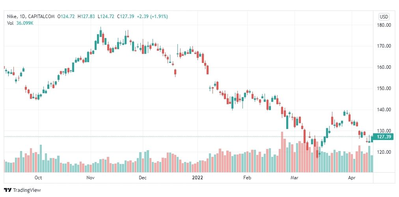399x197 pixels.
Task: Select the Oct marker on time axis
Action: click(38, 178)
